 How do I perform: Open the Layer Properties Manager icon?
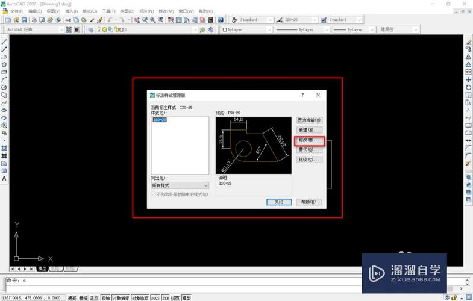[x=91, y=29]
